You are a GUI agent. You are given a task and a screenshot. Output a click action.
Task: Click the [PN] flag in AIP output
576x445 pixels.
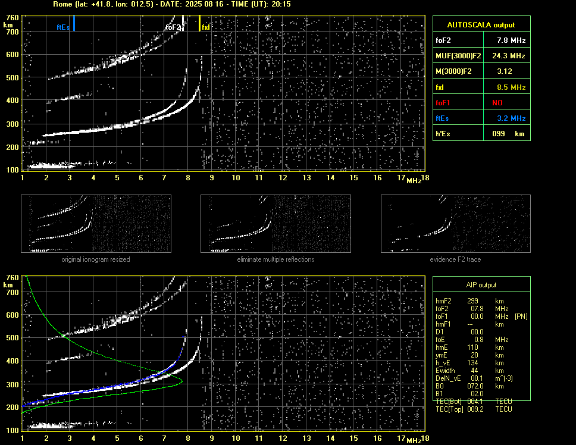(x=521, y=316)
